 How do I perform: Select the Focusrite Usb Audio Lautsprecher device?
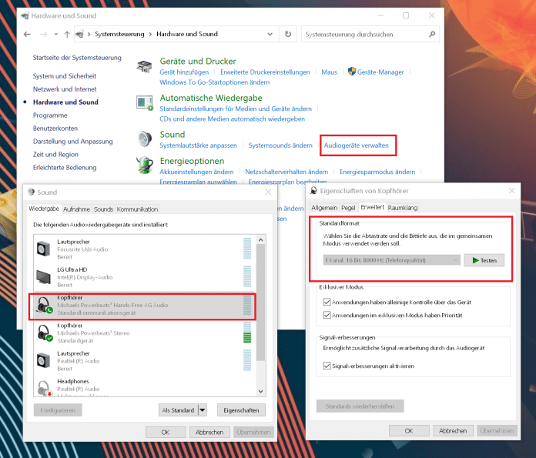pos(144,249)
